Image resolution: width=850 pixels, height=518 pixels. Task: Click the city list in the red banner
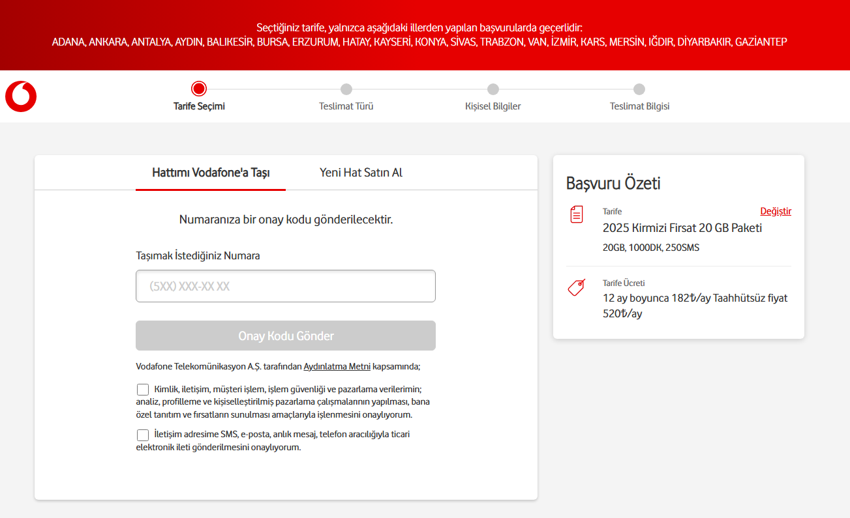click(x=419, y=42)
